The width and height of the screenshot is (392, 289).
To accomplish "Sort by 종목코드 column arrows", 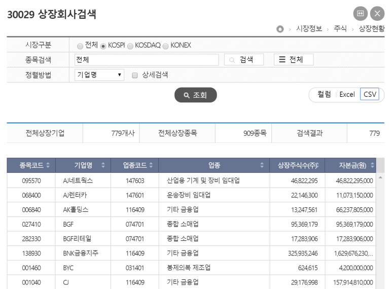I will pos(48,165).
